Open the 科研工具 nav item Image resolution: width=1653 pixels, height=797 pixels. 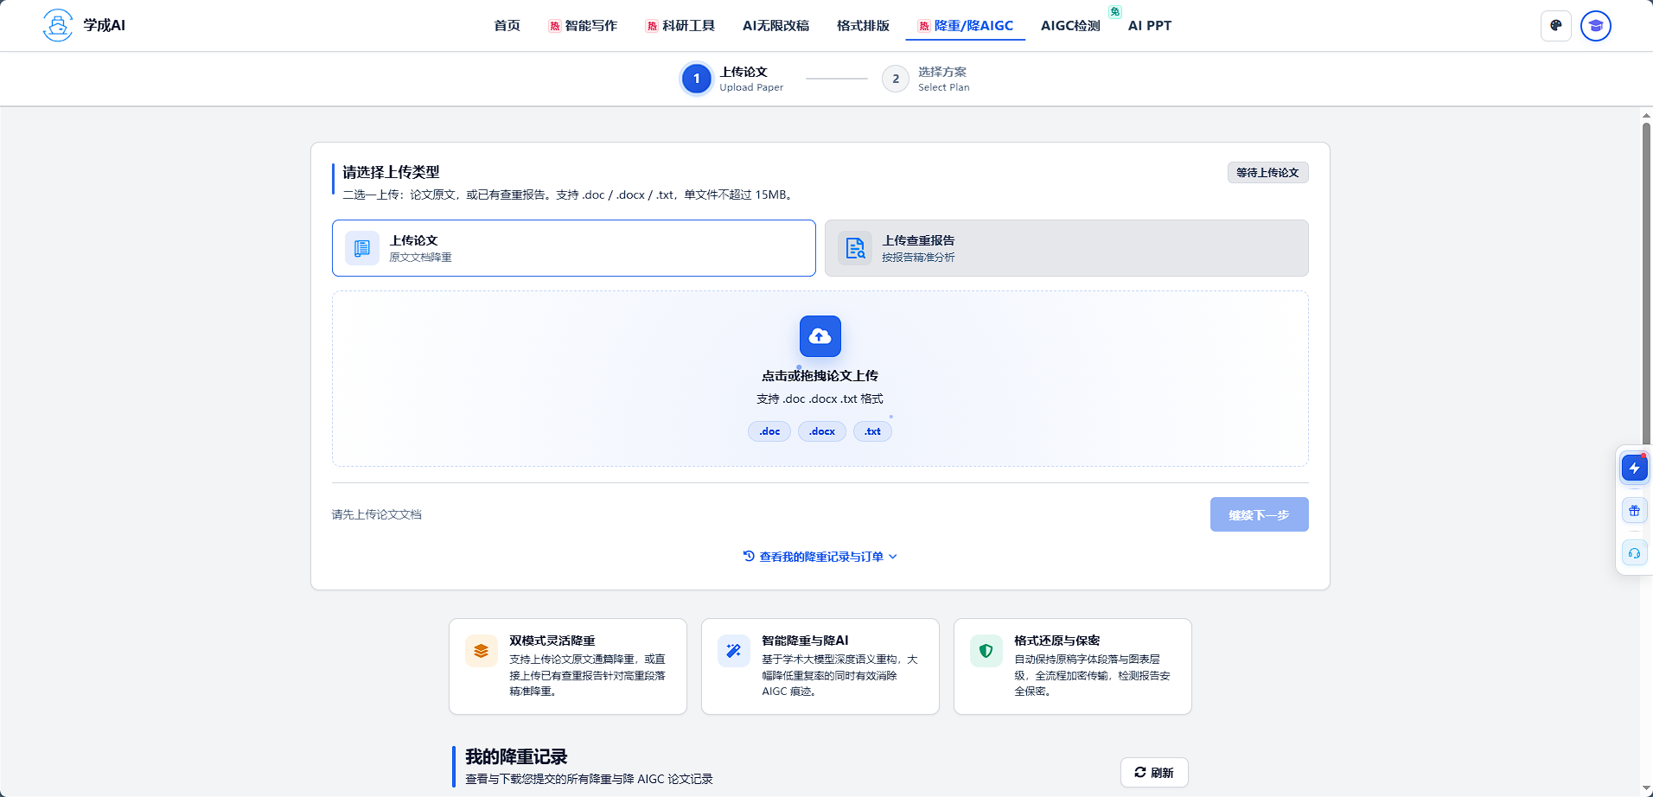(x=681, y=26)
